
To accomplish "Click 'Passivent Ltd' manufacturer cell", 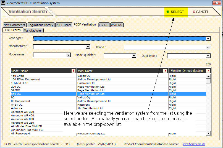I will pyautogui.click(x=86, y=83).
